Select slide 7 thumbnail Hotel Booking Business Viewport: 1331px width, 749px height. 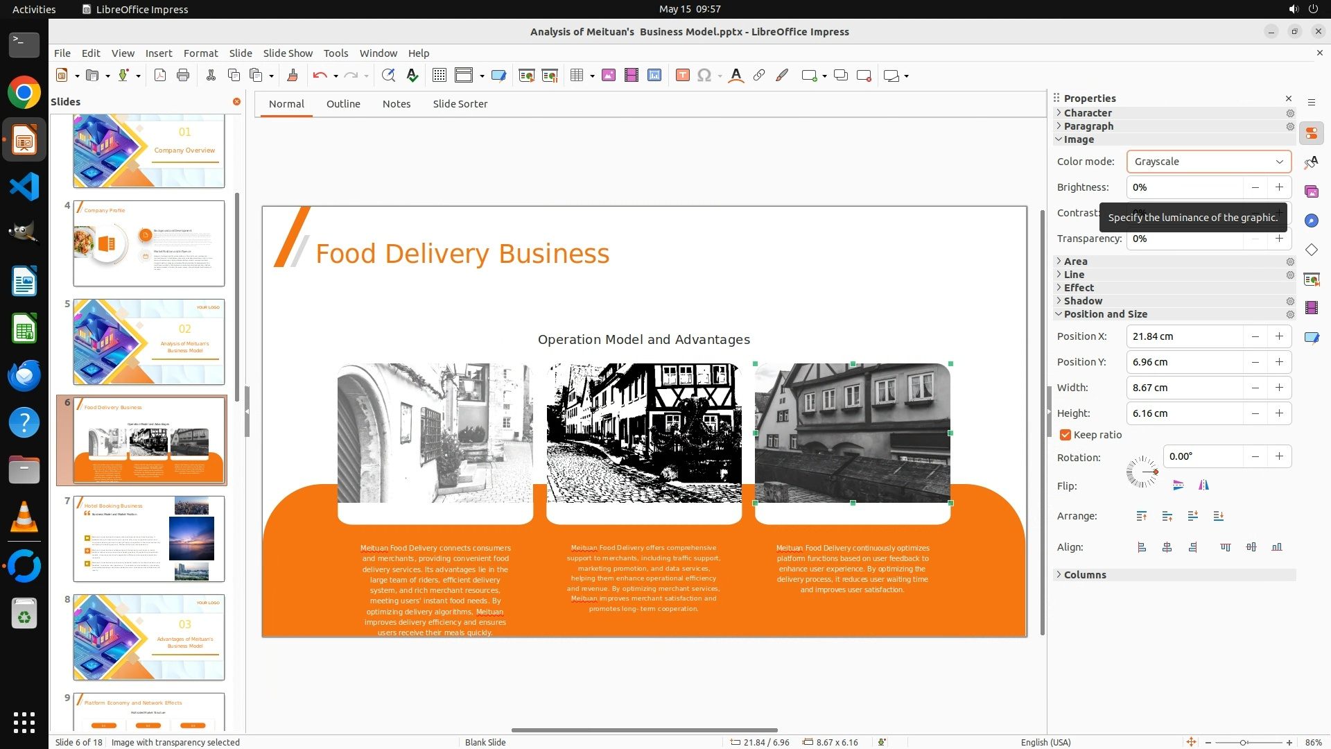(149, 539)
